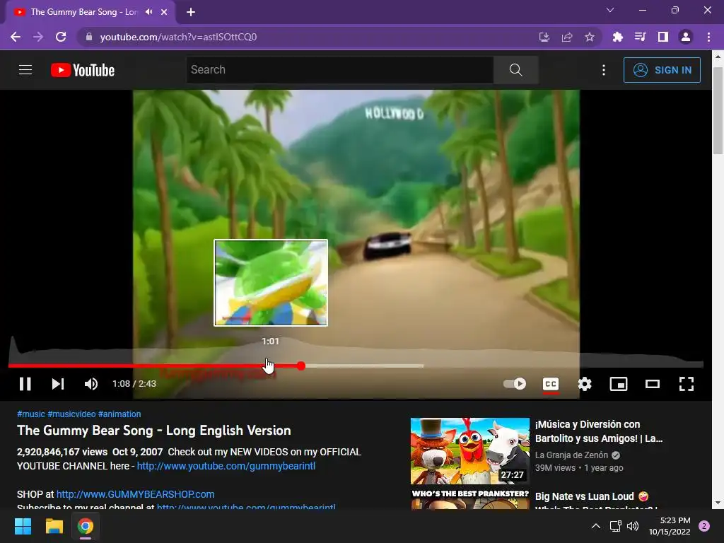The width and height of the screenshot is (724, 543).
Task: Bookmark this page with star
Action: coord(590,37)
